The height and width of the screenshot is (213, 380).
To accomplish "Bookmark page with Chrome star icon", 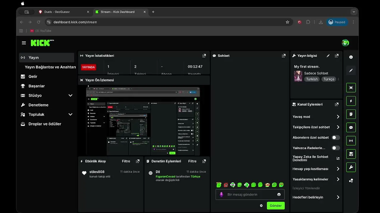I will pos(287,22).
